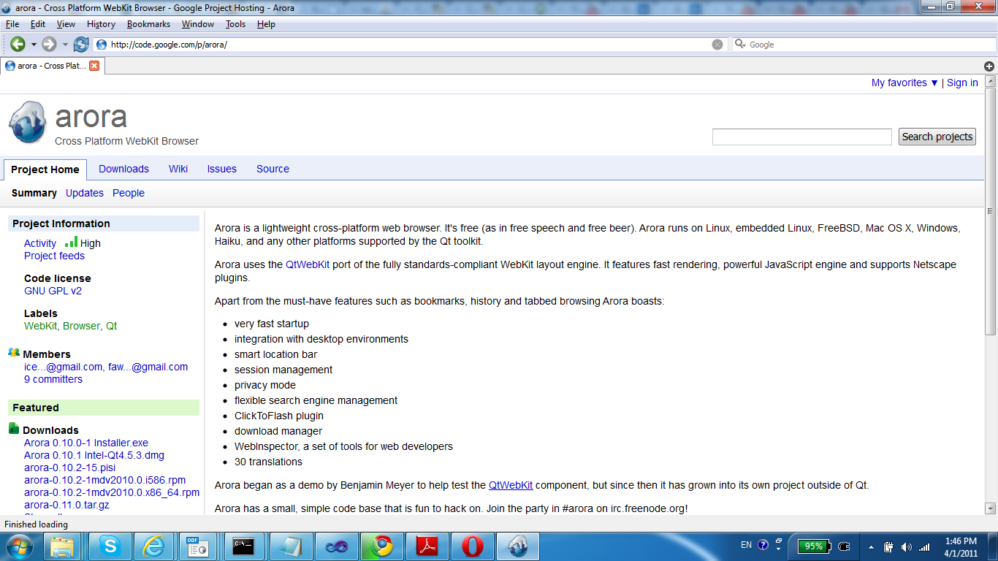Open the Updates sub-tab link

pyautogui.click(x=85, y=193)
